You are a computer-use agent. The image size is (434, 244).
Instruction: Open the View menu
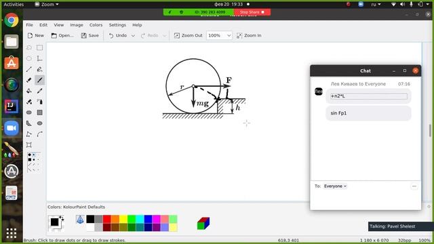pyautogui.click(x=59, y=25)
